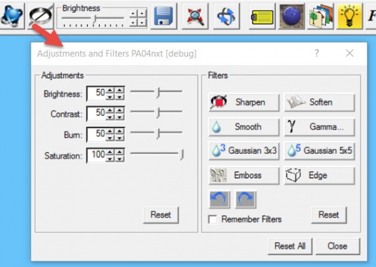Apply the Soften filter
Viewport: 376px width, 267px height.
[x=320, y=103]
